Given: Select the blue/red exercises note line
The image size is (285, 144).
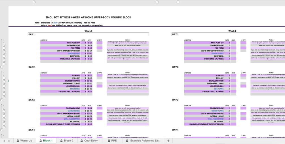Looking at the screenshot, I should coord(65,23).
